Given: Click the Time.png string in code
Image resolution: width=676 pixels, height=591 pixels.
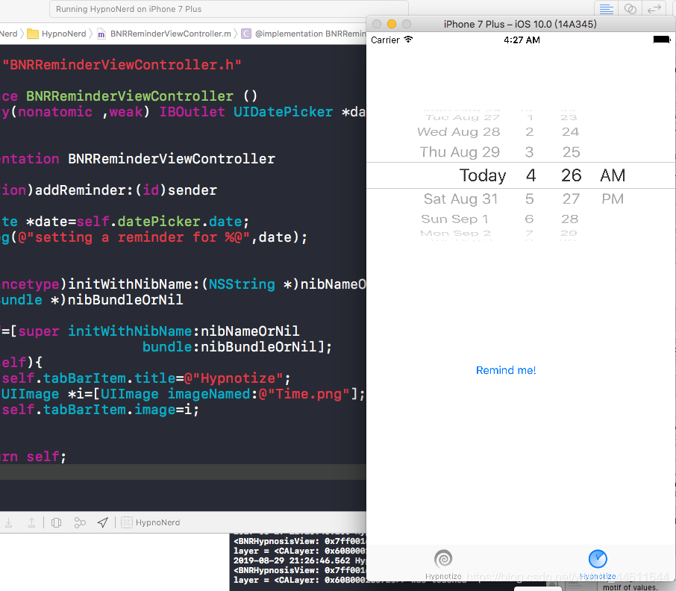Looking at the screenshot, I should click(x=304, y=394).
